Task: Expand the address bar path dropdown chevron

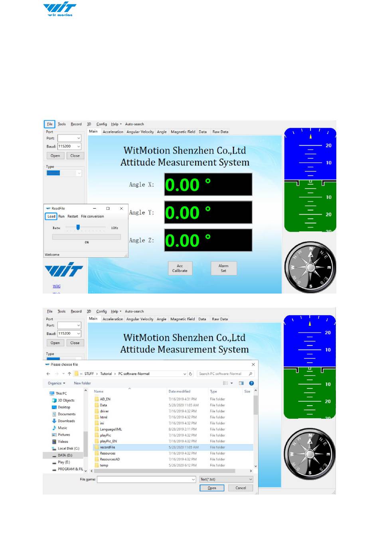Action: tap(185, 374)
